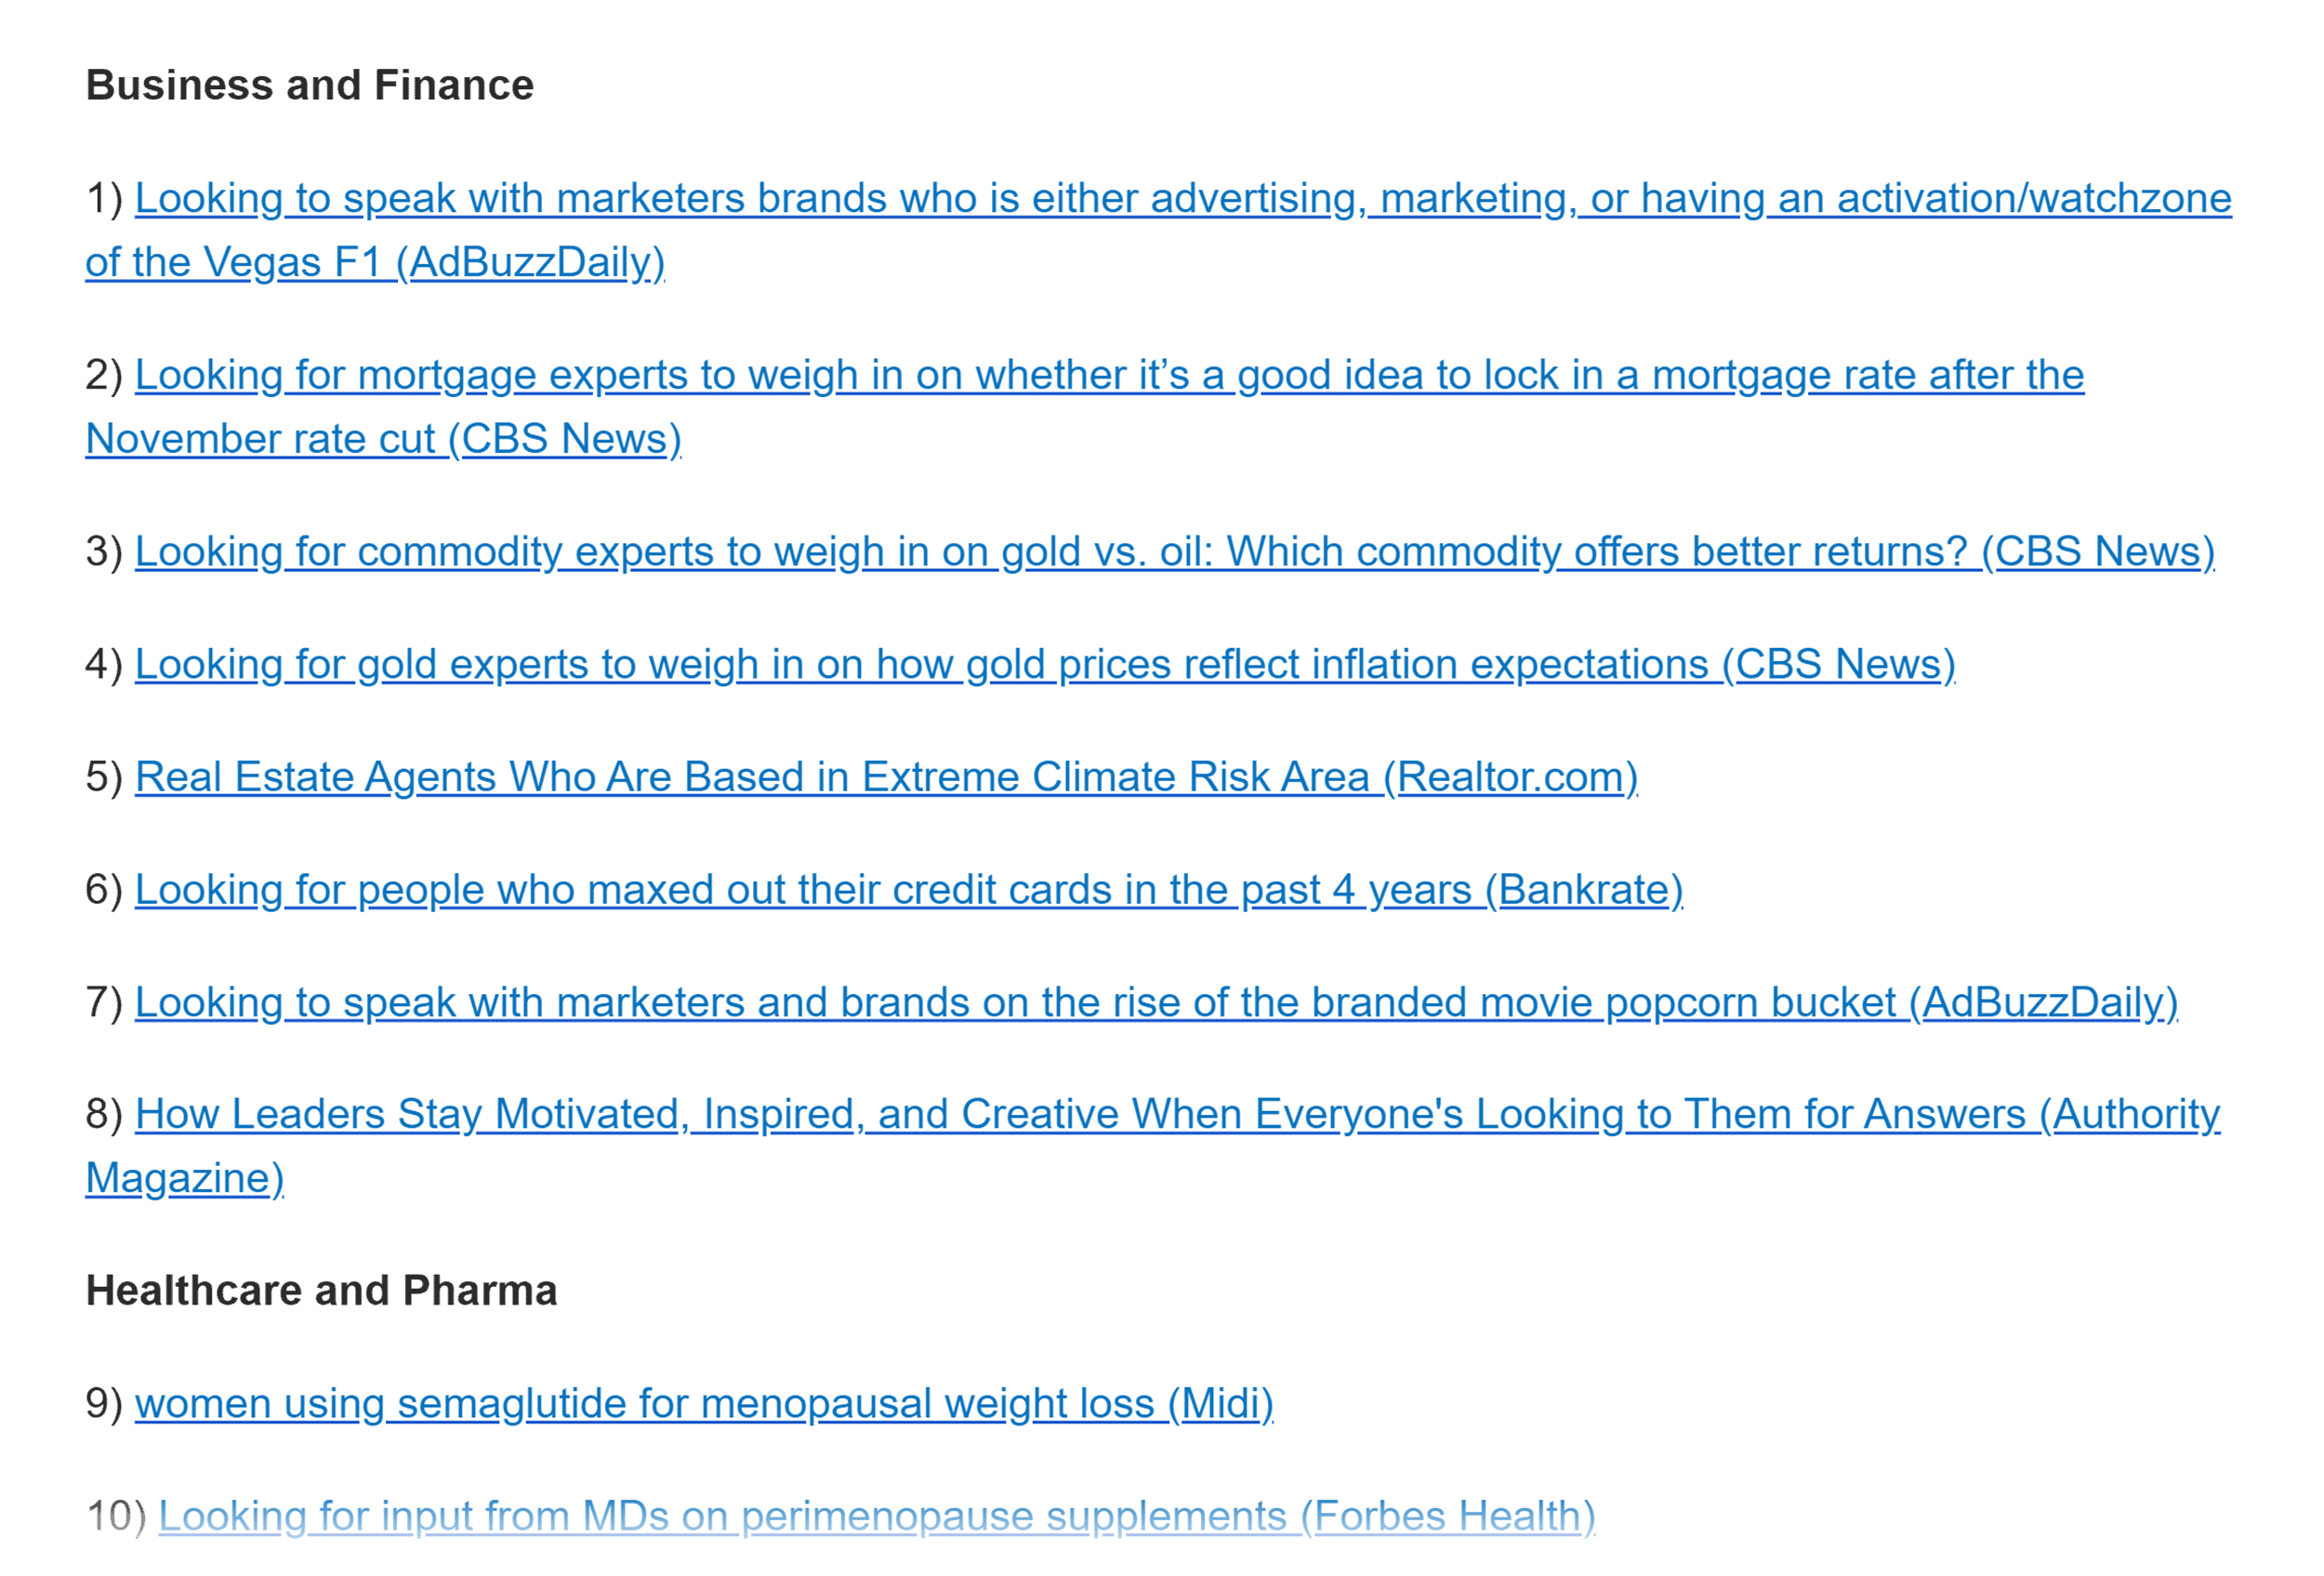Click the list number before the Realtor.com link

(x=103, y=778)
